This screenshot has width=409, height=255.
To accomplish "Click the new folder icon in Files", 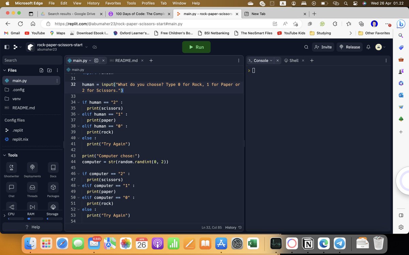I will [49, 70].
